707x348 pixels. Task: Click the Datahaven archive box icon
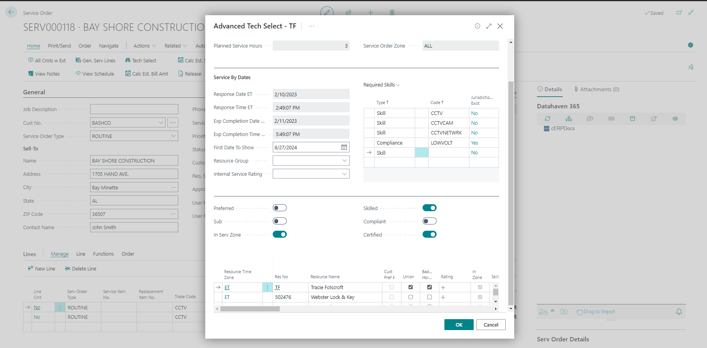(632, 118)
